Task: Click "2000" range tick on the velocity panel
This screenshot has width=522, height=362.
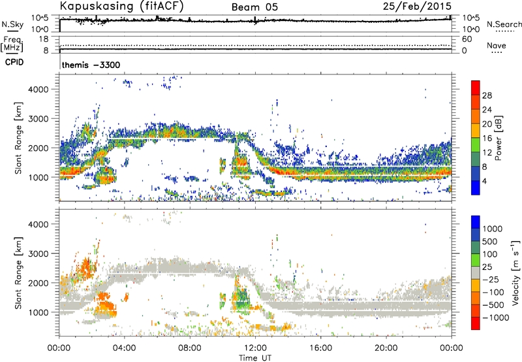Action: coord(38,283)
